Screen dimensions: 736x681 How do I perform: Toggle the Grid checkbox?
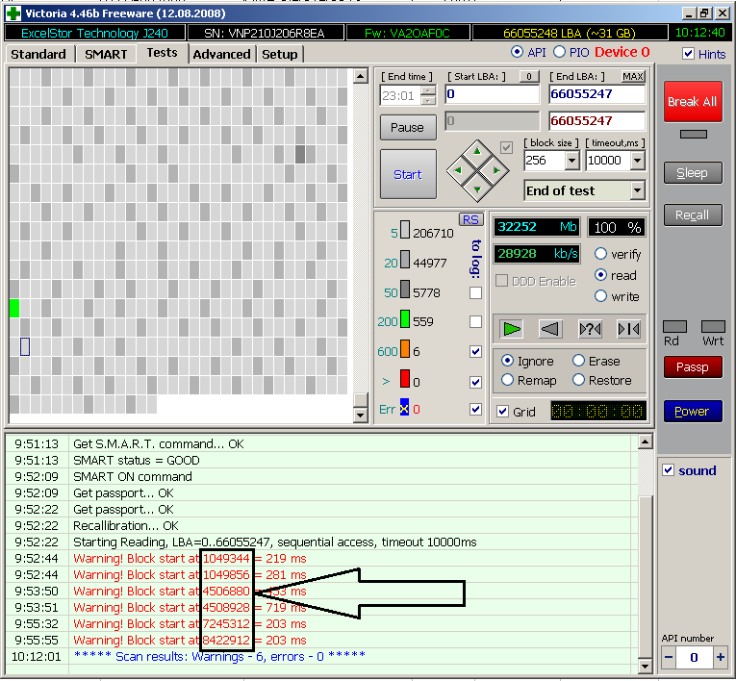(x=502, y=412)
